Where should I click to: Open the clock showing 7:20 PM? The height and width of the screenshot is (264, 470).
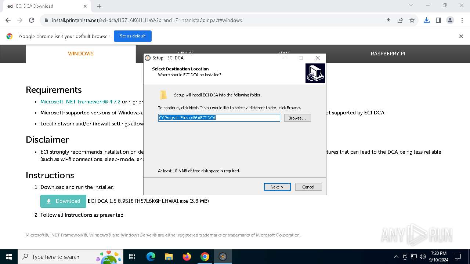click(x=439, y=257)
